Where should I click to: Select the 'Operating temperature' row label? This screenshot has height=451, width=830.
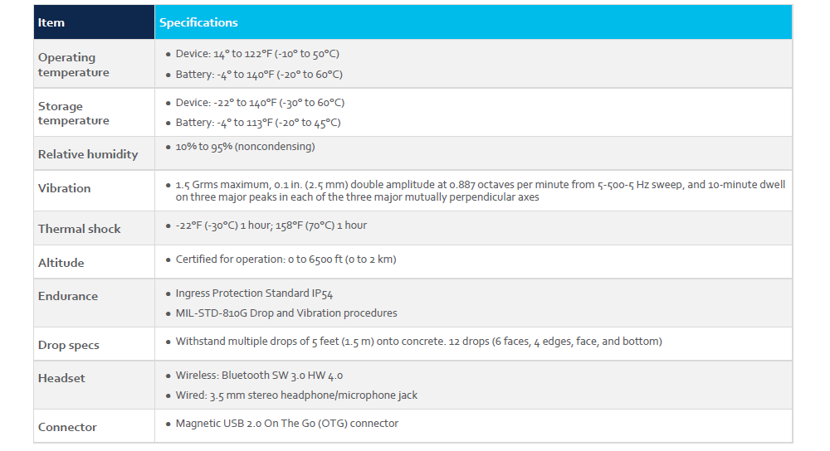pyautogui.click(x=73, y=65)
